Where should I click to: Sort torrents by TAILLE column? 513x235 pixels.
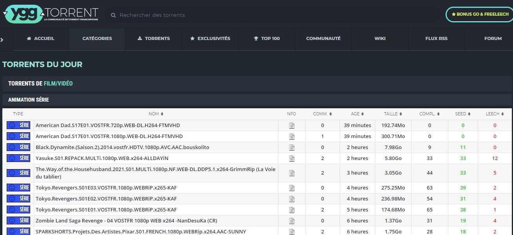393,114
